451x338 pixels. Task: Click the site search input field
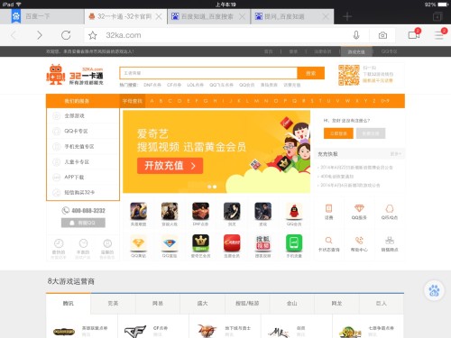pyautogui.click(x=208, y=73)
